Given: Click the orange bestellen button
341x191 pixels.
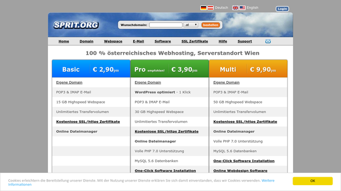Looking at the screenshot, I should [210, 25].
